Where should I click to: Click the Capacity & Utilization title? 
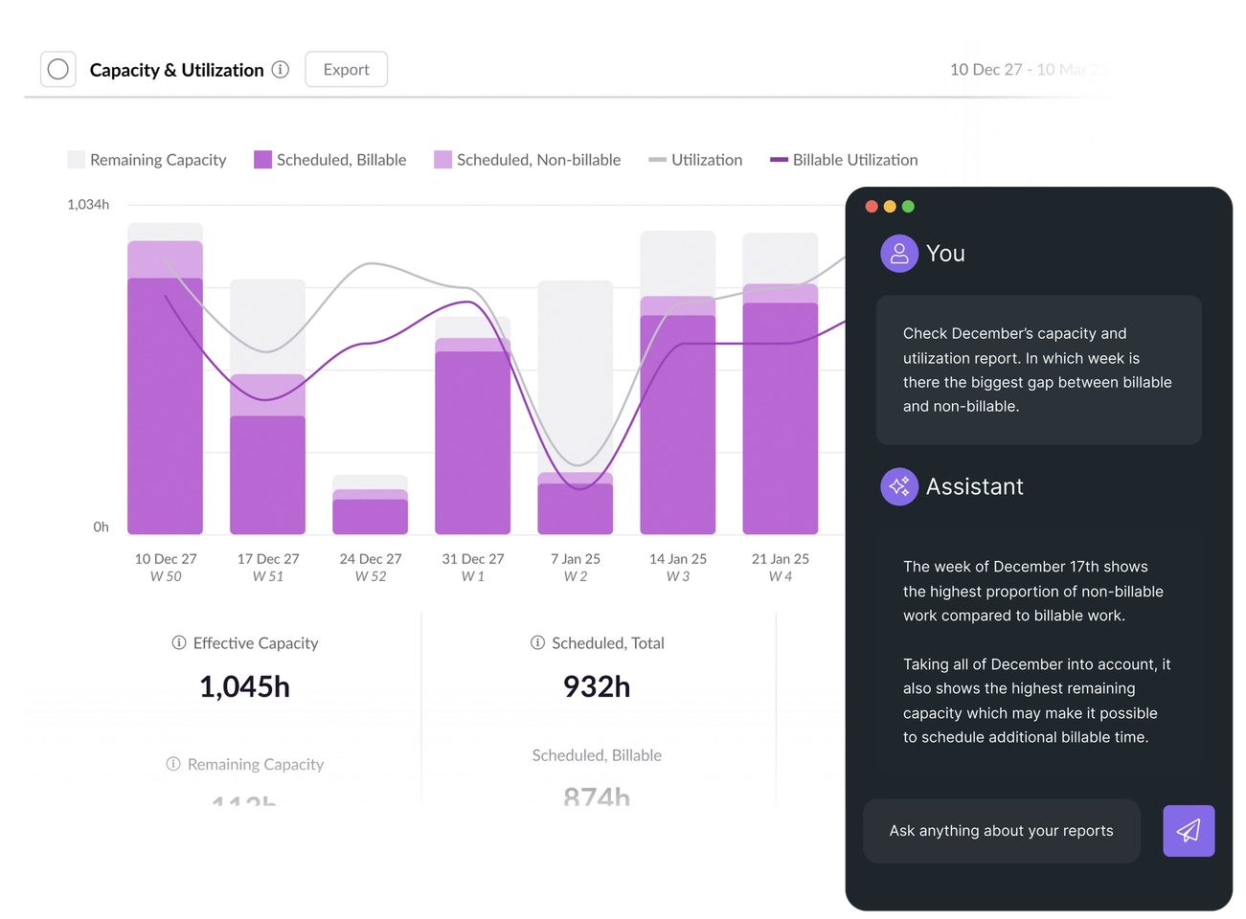coord(176,70)
